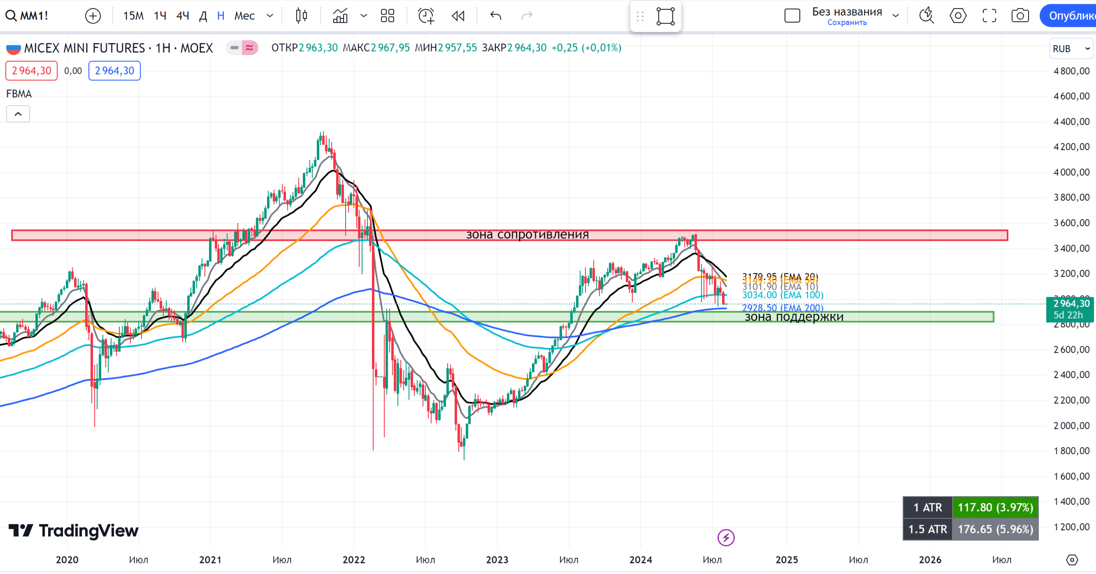Image resolution: width=1096 pixels, height=574 pixels.
Task: Open the Indicators menu
Action: tap(340, 16)
